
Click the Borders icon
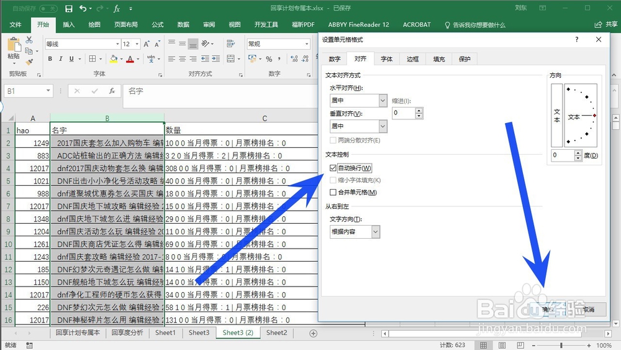(x=93, y=58)
